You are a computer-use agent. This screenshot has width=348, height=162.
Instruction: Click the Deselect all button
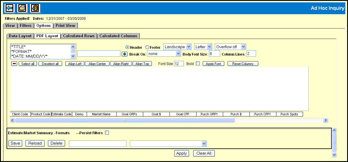50,64
